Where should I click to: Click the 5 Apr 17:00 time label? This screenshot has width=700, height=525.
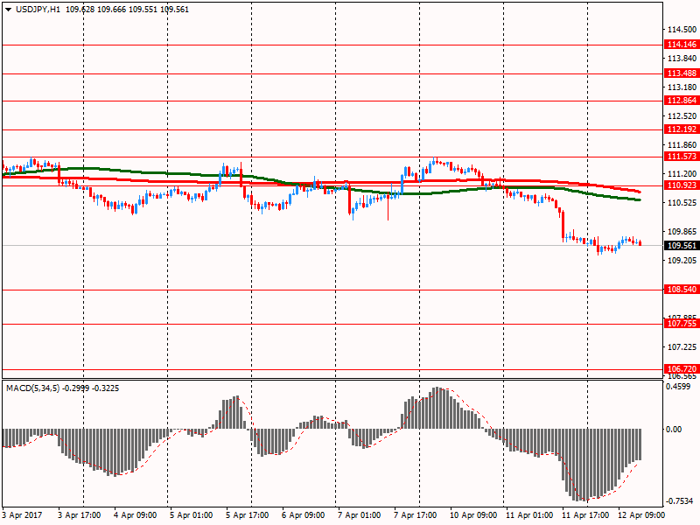(x=247, y=515)
